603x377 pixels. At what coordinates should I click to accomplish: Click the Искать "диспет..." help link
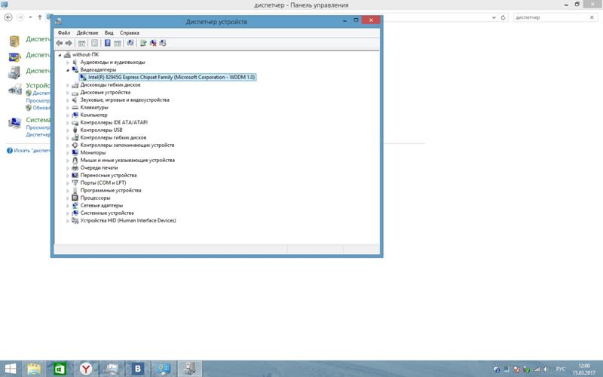click(32, 150)
